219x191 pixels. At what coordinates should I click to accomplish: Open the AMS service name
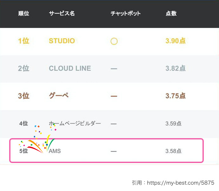click(x=55, y=151)
